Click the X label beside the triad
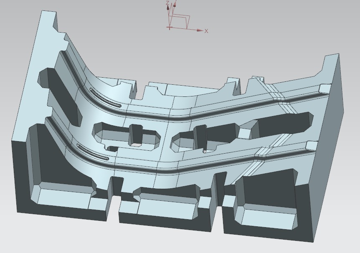The image size is (360, 253). pyautogui.click(x=206, y=31)
